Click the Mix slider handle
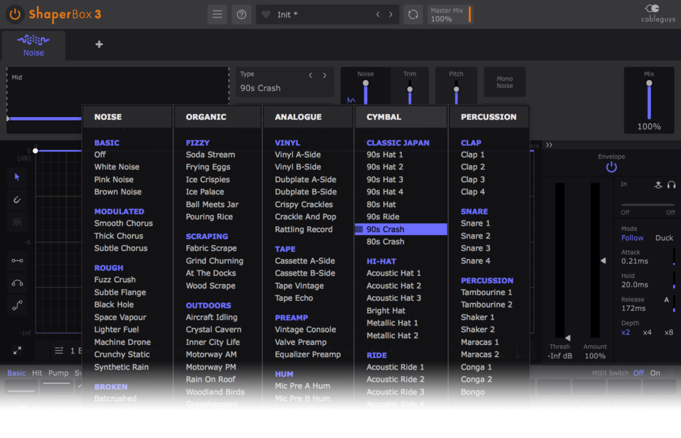Screen dimensions: 681x438 tap(649, 83)
